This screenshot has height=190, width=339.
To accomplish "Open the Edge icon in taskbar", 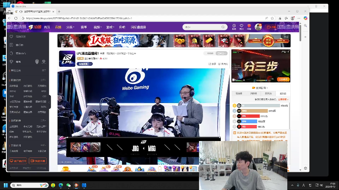I will point(61,185).
